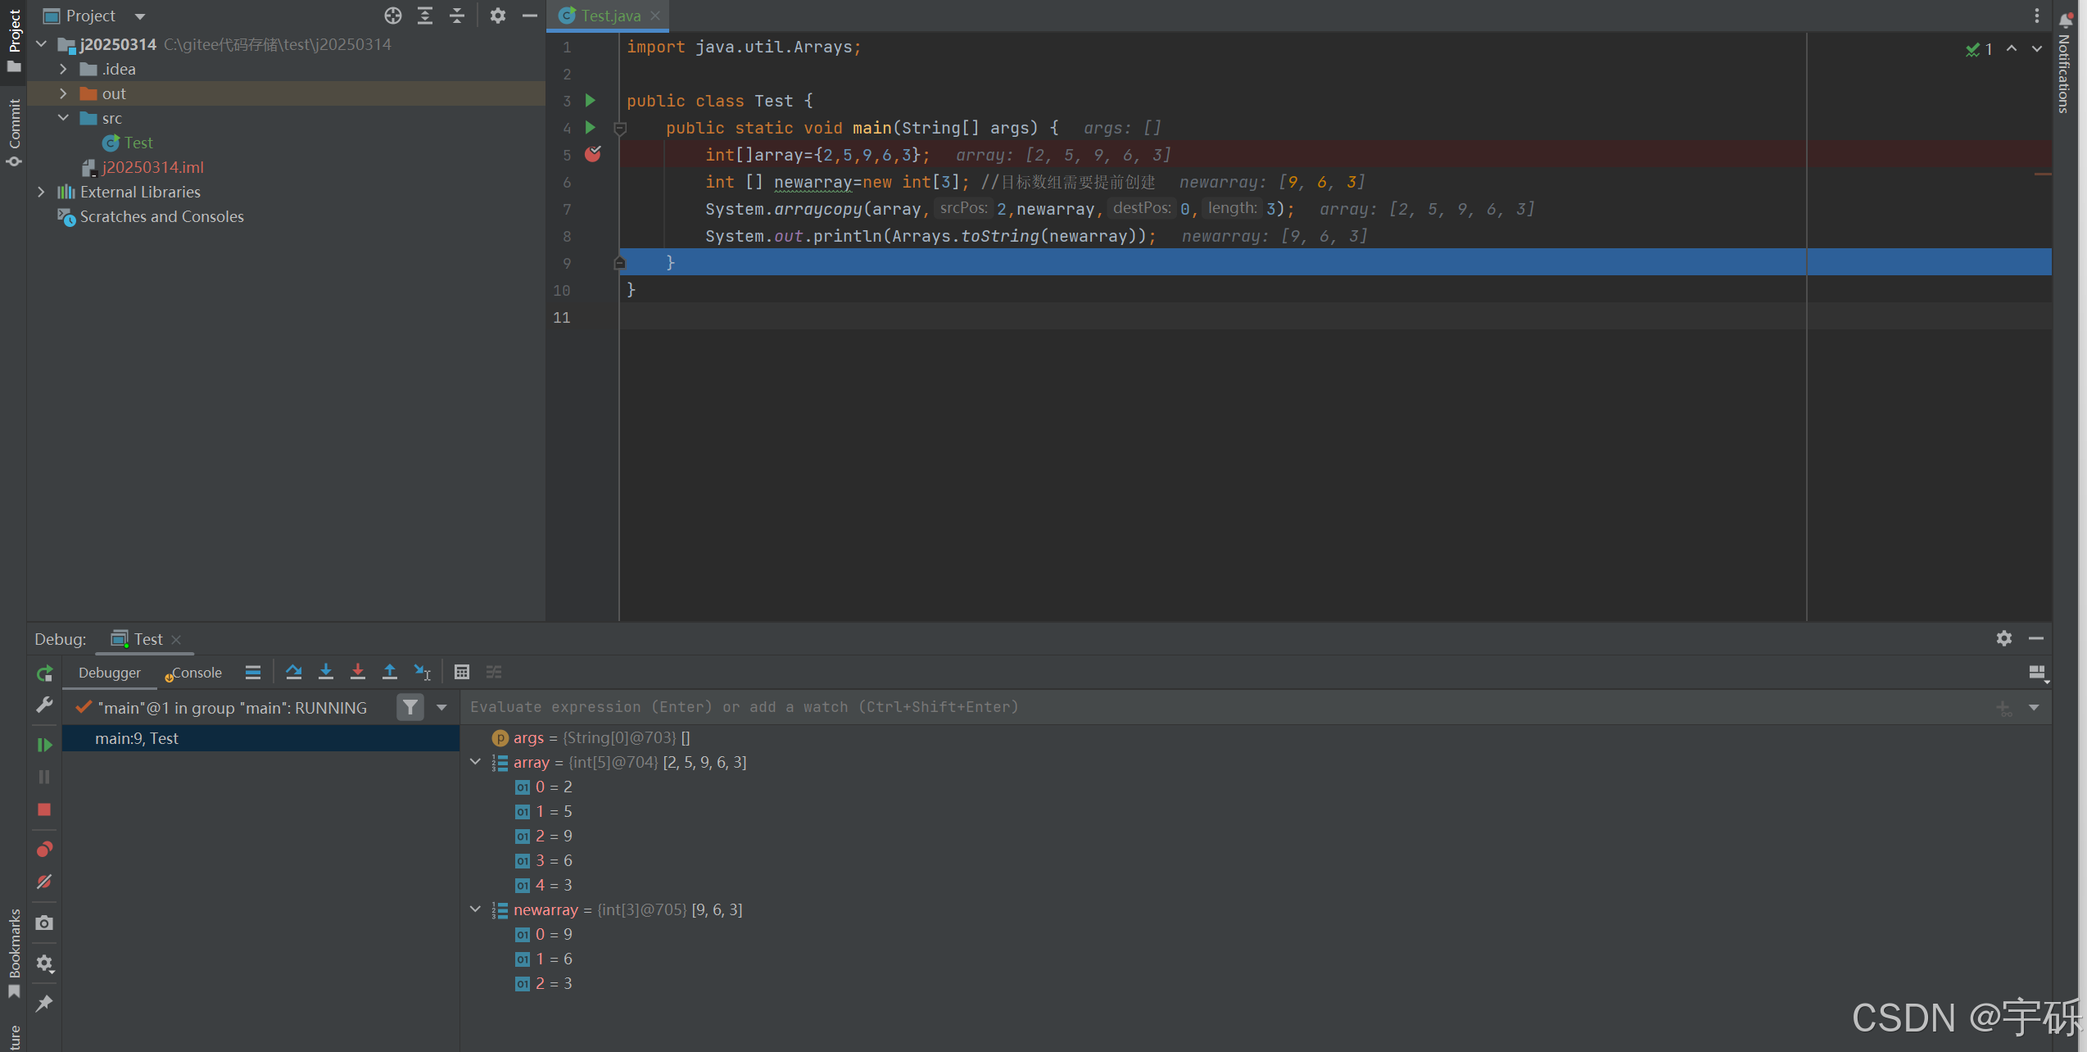Open View Breakpoints double red dot icon
This screenshot has height=1052, width=2087.
coord(44,849)
